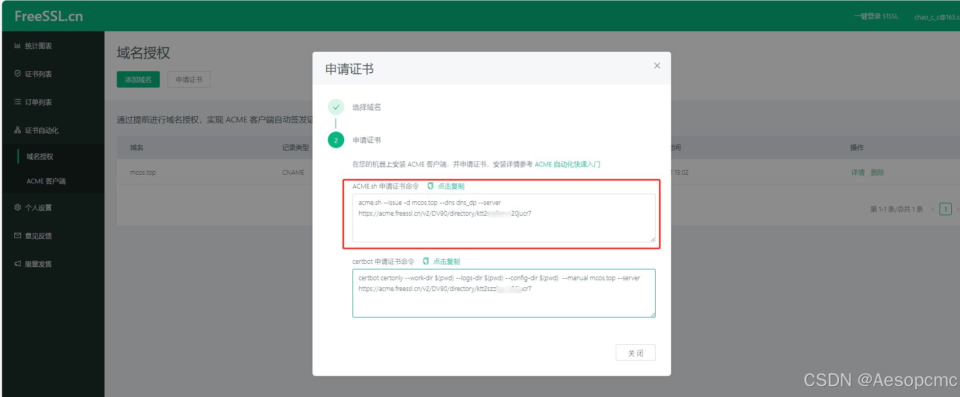Click copy icon beside ACME.sh 申请证书命令

tap(430, 186)
